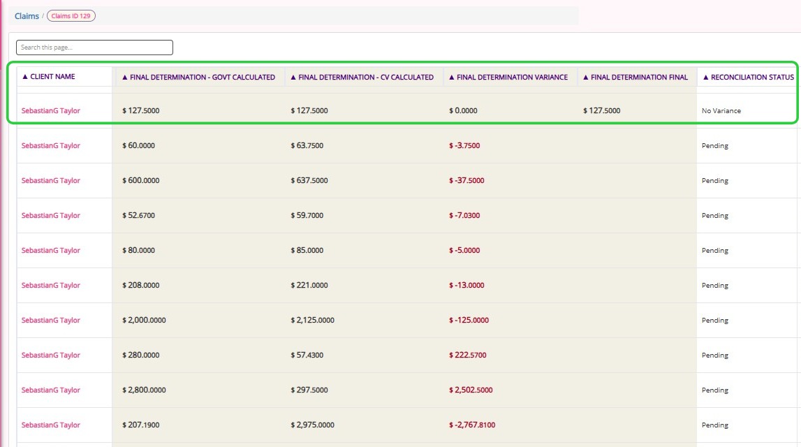801x447 pixels.
Task: Focus the 'Search this page...' input field
Action: click(94, 47)
